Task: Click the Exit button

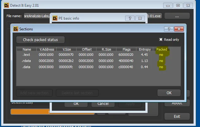Action: (x=177, y=116)
